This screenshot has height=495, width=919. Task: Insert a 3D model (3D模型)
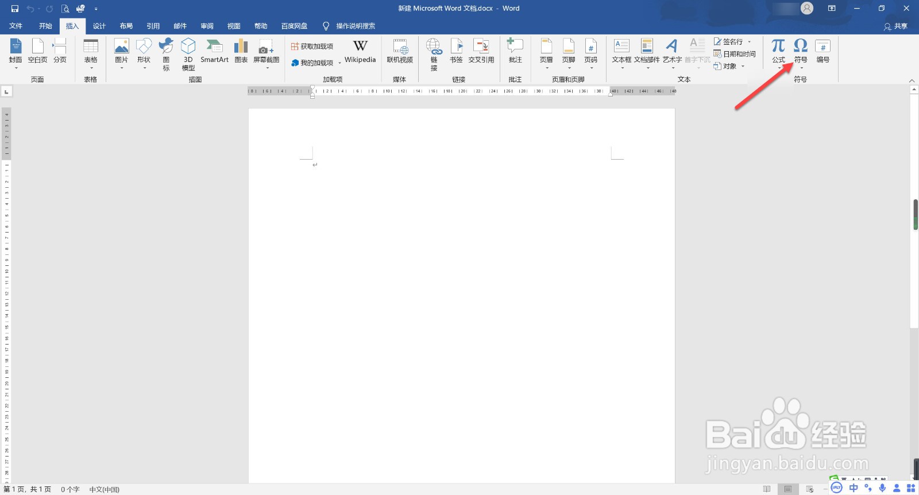tap(188, 54)
